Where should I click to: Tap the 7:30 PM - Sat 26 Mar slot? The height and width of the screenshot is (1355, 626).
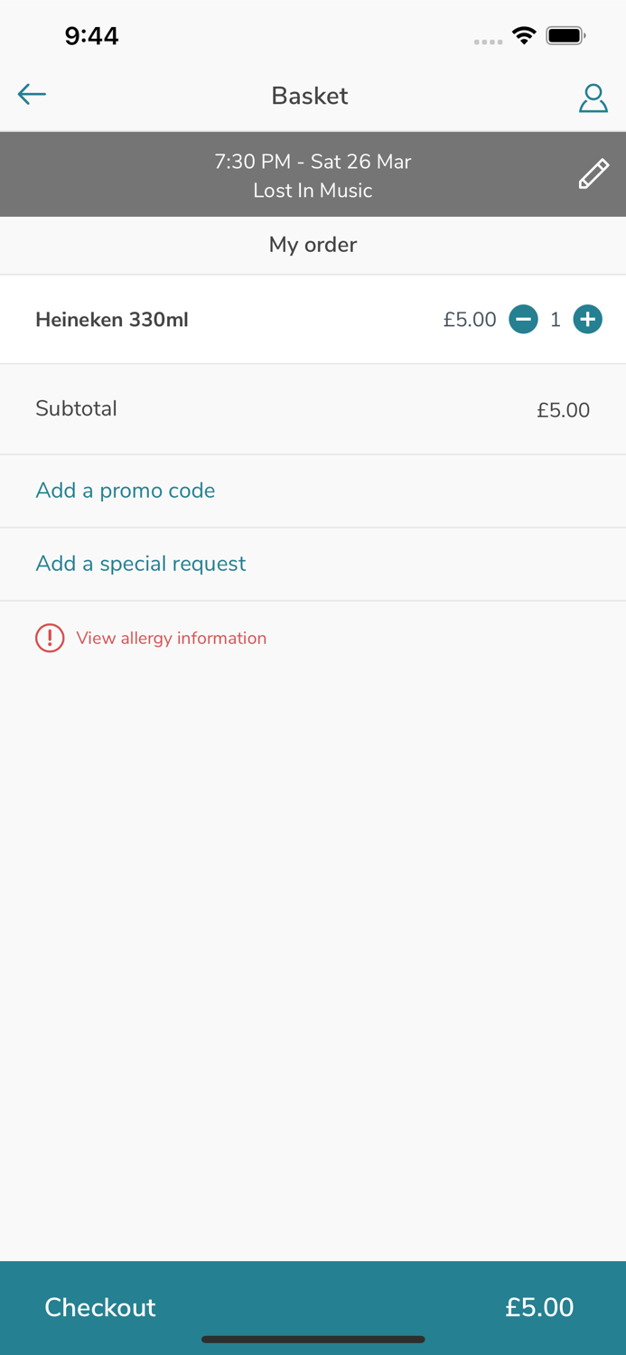(x=313, y=162)
